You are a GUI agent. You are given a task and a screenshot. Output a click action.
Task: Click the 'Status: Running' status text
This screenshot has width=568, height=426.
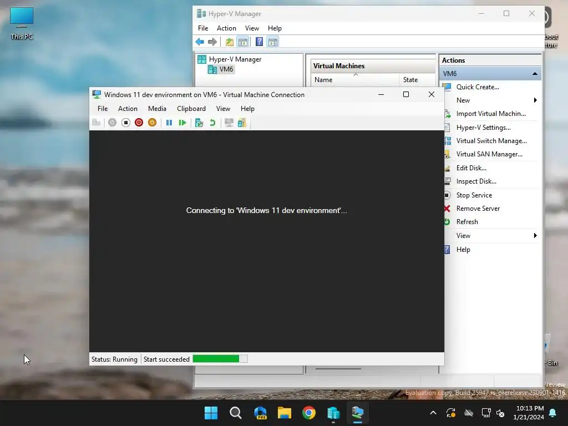point(114,359)
